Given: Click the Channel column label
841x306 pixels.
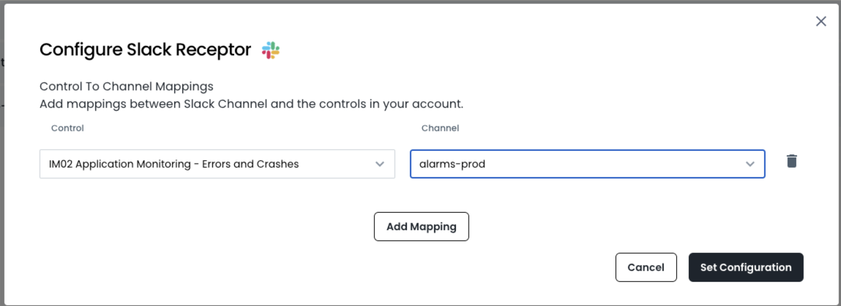Looking at the screenshot, I should coord(440,128).
